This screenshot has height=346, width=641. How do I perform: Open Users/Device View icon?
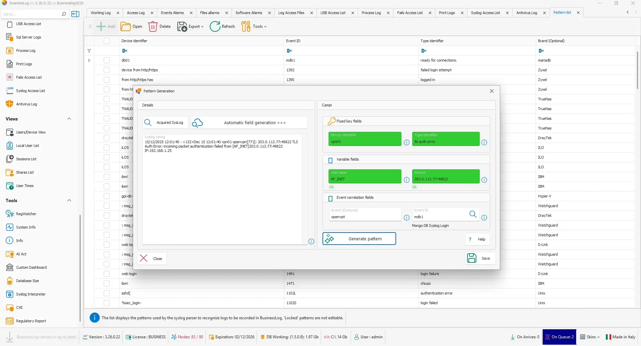tap(10, 132)
